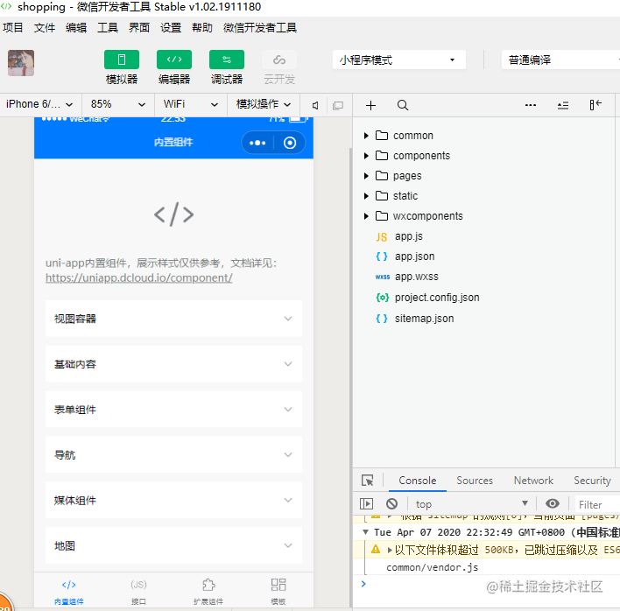This screenshot has width=620, height=611.
Task: Open the 帮助 menu
Action: pos(202,28)
